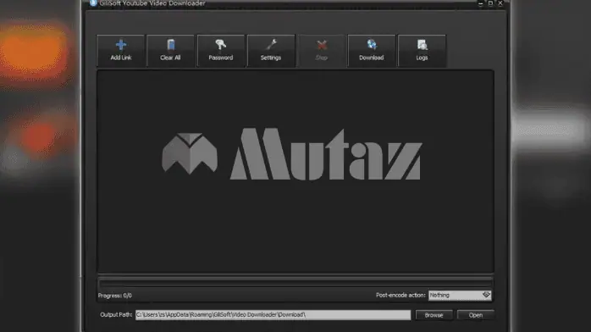
Task: Minimize the GiliSoft Downloader window
Action: point(481,3)
